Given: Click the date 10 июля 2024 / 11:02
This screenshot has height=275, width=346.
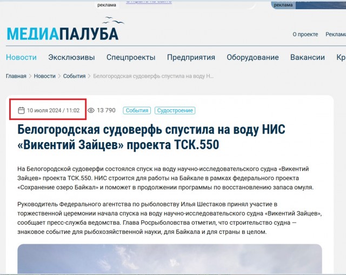Looking at the screenshot, I should point(53,110).
